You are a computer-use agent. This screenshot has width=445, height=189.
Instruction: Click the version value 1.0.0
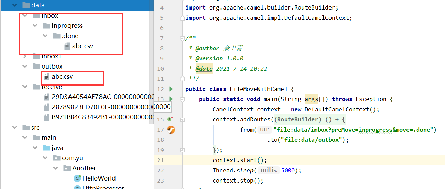tap(235, 58)
